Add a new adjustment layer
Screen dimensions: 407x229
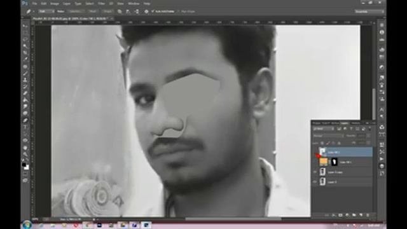coord(347,215)
